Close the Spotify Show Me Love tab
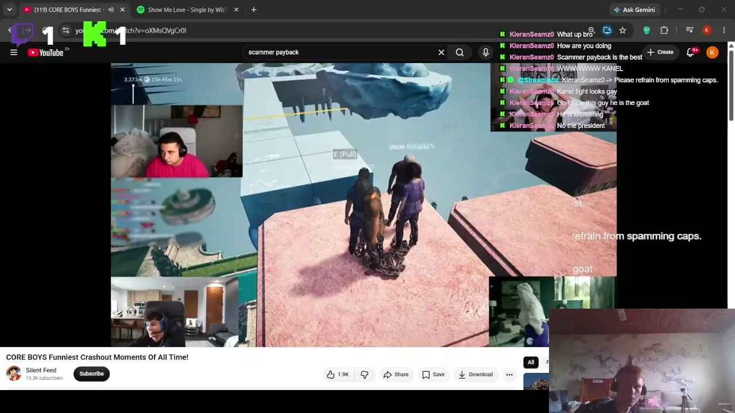Image resolution: width=735 pixels, height=413 pixels. (x=236, y=10)
